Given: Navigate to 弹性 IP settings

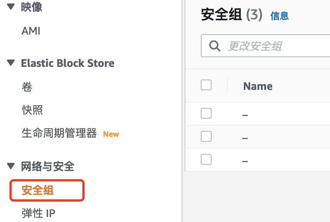Looking at the screenshot, I should tap(38, 213).
